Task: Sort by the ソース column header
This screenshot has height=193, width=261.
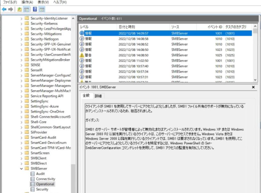Action: [x=183, y=27]
